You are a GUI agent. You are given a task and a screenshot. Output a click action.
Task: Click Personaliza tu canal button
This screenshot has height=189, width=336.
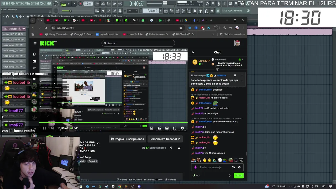point(165,139)
